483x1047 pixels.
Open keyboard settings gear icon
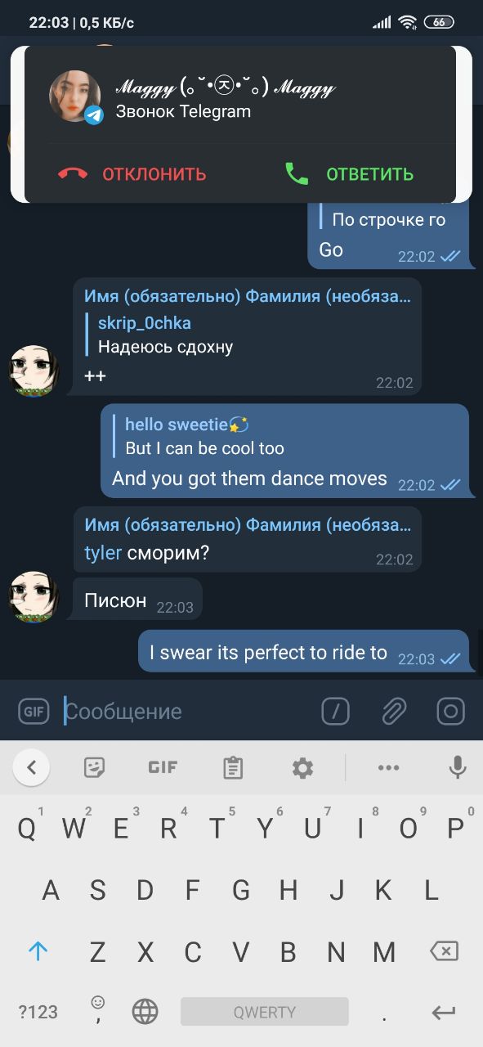pyautogui.click(x=302, y=767)
